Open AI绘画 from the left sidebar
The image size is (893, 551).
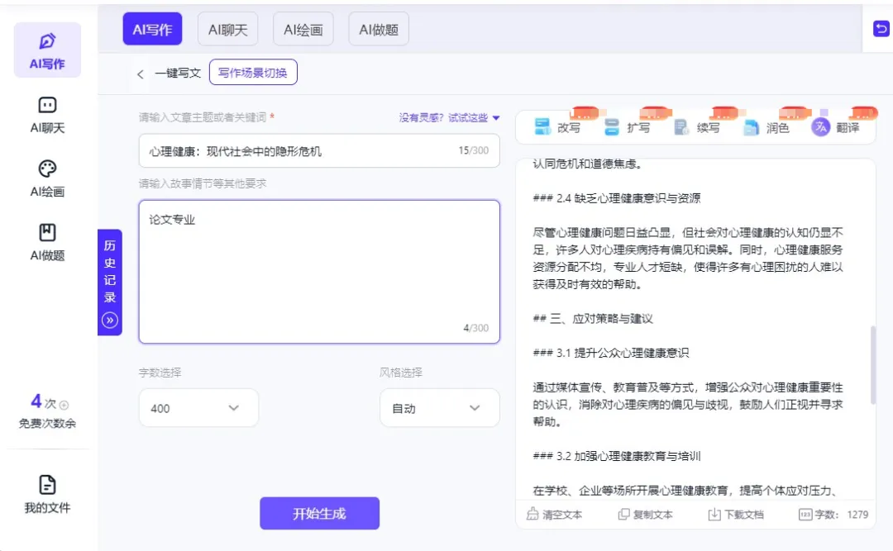point(47,178)
